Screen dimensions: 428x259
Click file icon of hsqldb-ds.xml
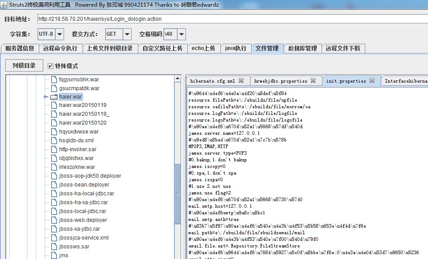point(54,141)
